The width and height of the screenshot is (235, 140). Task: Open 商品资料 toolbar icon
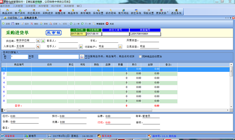[7, 12]
